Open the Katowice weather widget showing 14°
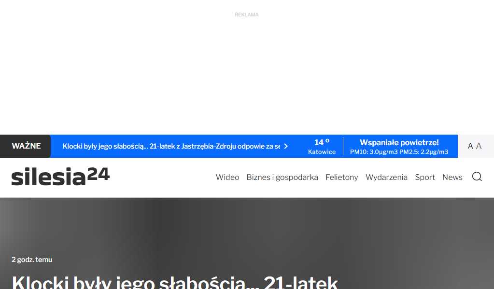This screenshot has height=289, width=494. [322, 146]
